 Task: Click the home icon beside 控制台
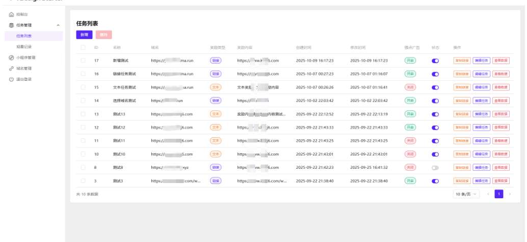pyautogui.click(x=11, y=15)
